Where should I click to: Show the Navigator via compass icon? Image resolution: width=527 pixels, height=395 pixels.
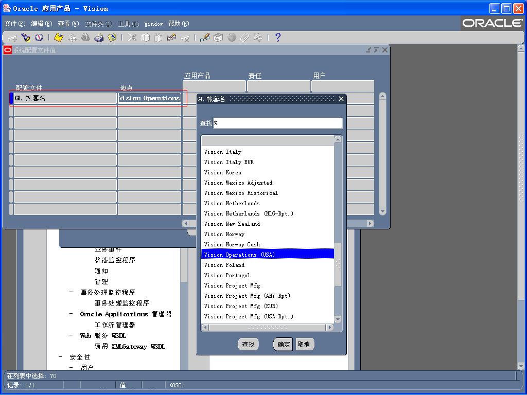(x=39, y=38)
